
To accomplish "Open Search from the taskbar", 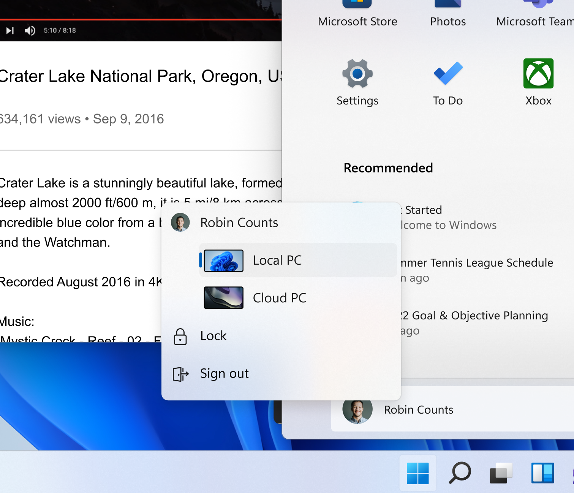I will [x=460, y=473].
